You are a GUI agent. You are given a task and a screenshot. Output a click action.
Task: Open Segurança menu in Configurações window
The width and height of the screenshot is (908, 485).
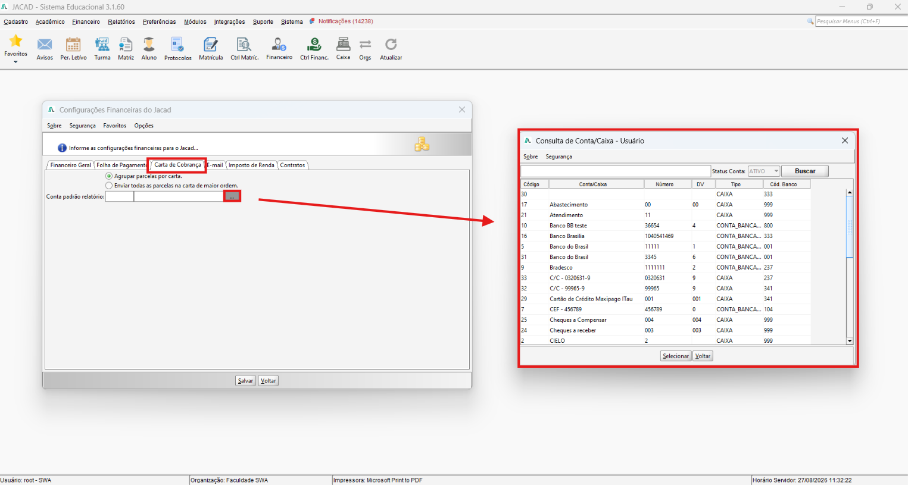(82, 126)
